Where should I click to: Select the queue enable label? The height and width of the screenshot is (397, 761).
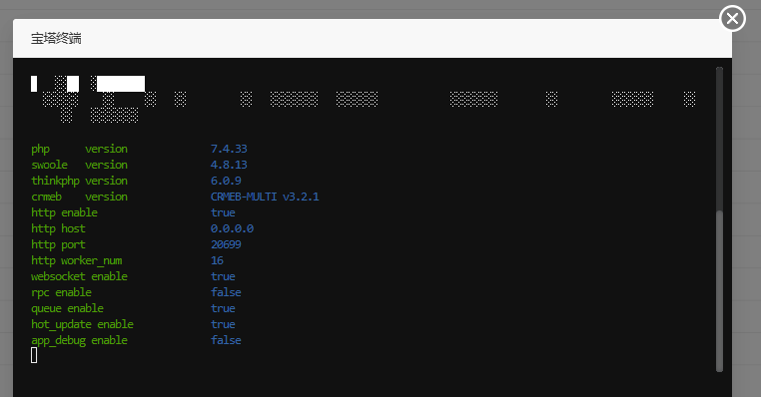click(x=67, y=308)
